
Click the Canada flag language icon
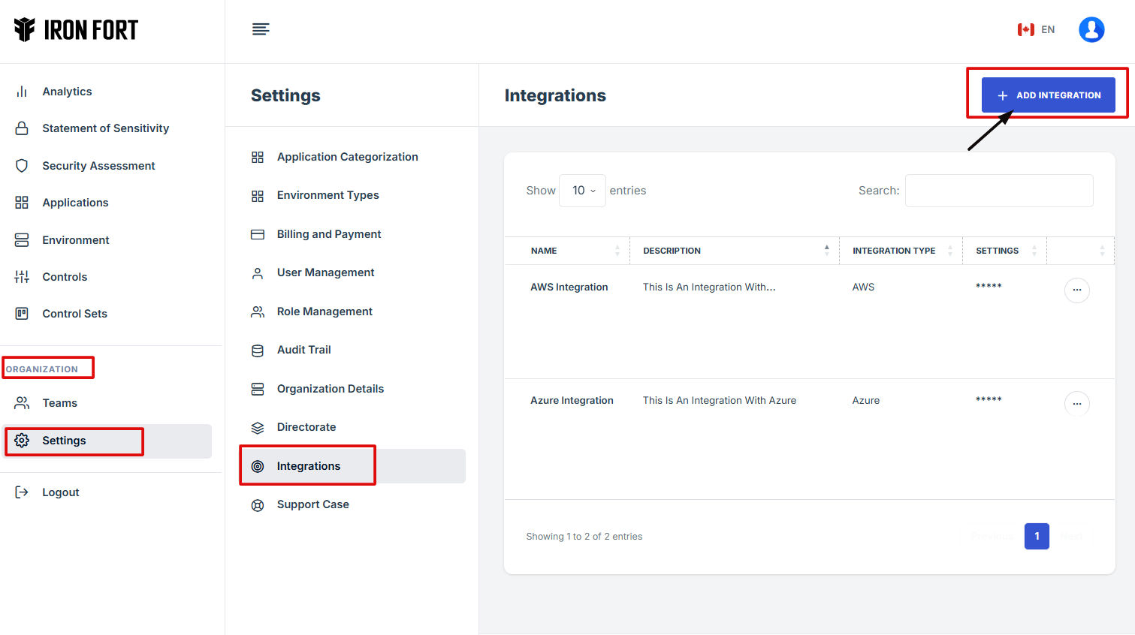[1025, 30]
